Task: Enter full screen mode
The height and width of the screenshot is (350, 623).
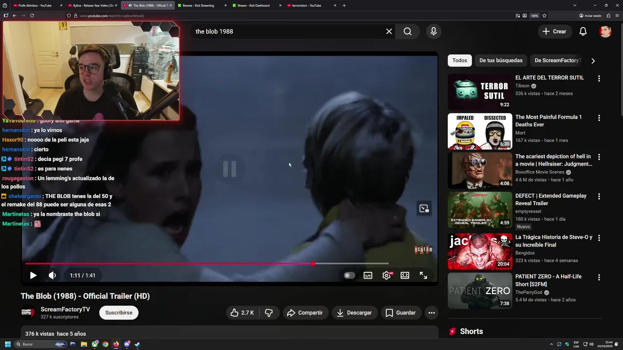Action: tap(423, 275)
